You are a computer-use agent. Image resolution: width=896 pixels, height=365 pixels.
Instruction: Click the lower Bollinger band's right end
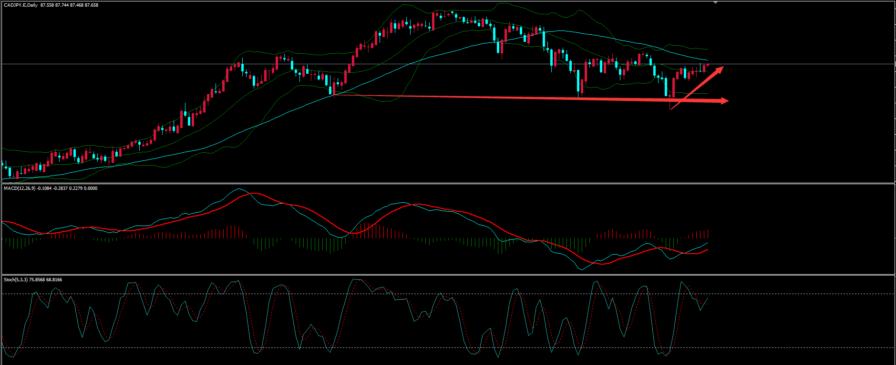click(707, 94)
